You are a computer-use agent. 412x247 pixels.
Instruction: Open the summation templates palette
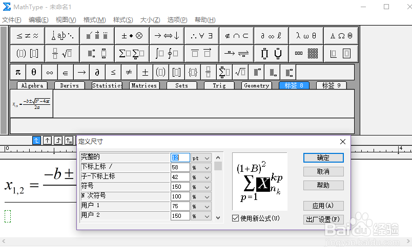[x=132, y=53]
